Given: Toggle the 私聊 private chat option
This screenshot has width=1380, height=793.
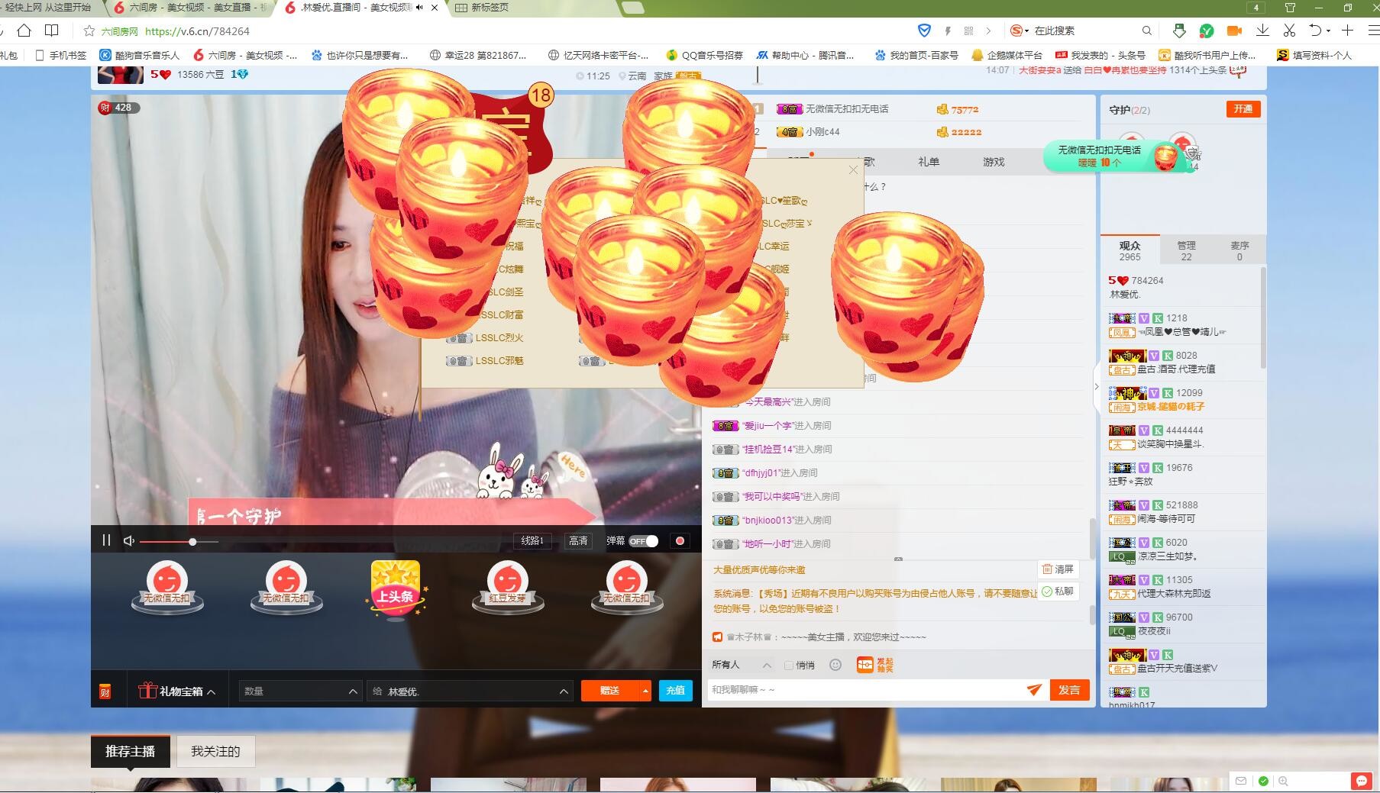Looking at the screenshot, I should click(1058, 592).
